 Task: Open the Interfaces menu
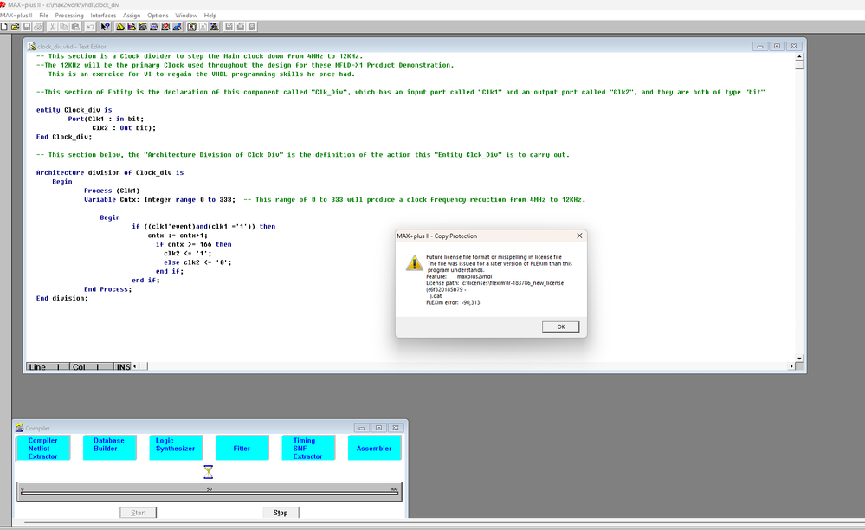click(x=103, y=16)
